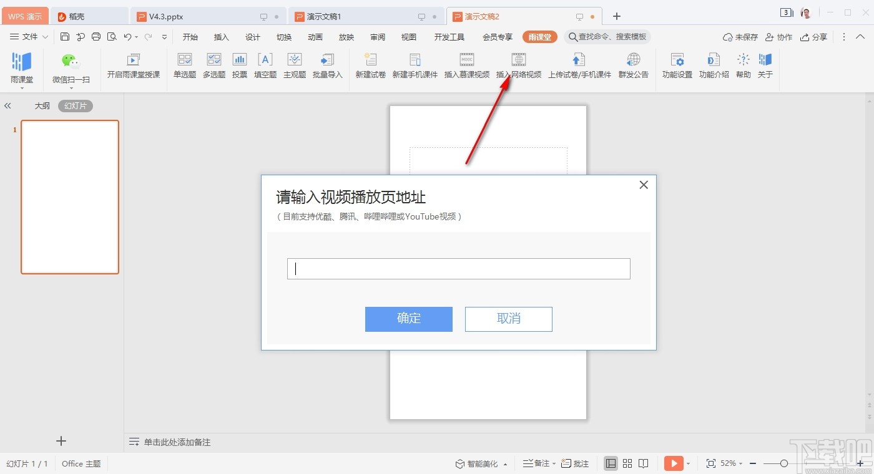This screenshot has height=474, width=874.
Task: Open the more options vertical dots menu
Action: pos(844,37)
